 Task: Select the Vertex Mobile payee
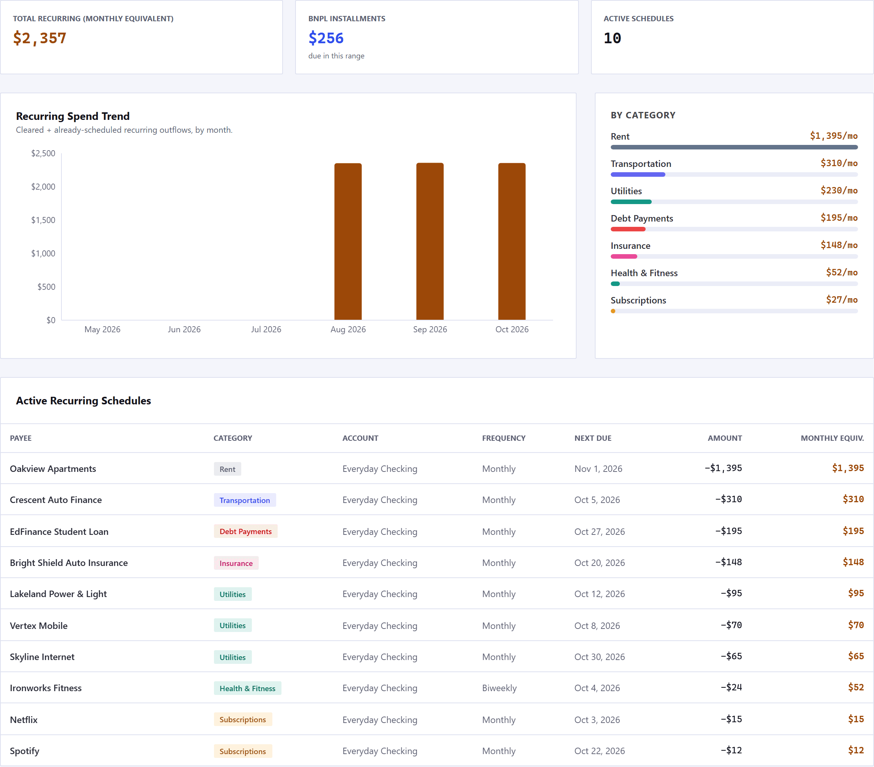tap(39, 626)
